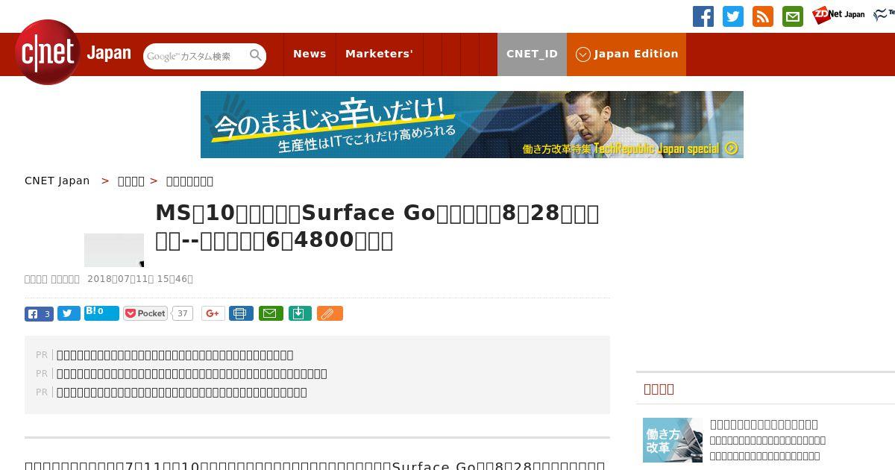This screenshot has height=470, width=895.
Task: Share article on Google Plus
Action: 213,313
